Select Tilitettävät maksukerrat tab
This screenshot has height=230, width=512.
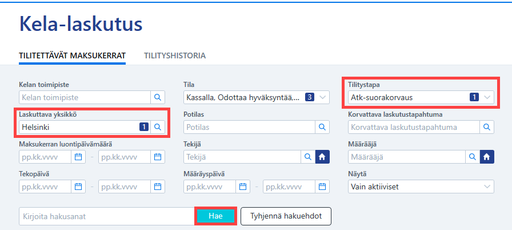pyautogui.click(x=72, y=55)
